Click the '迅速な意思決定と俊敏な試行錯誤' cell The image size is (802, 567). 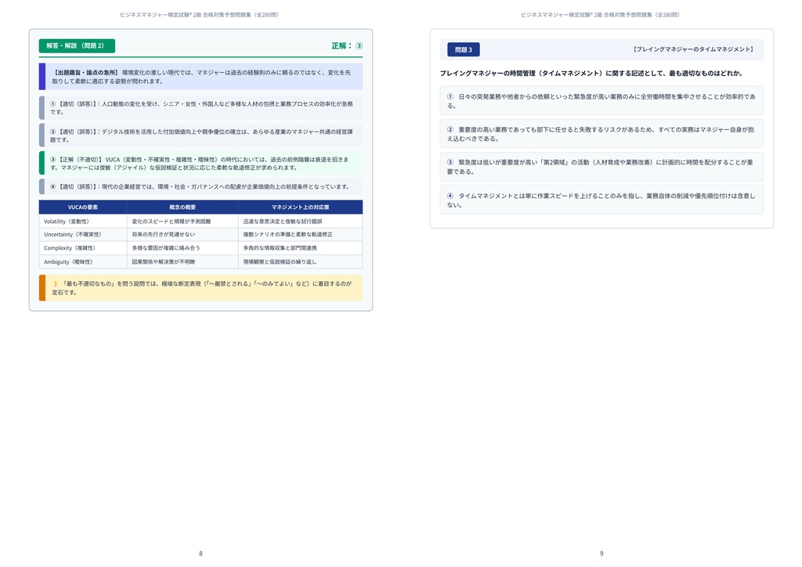[x=300, y=222]
